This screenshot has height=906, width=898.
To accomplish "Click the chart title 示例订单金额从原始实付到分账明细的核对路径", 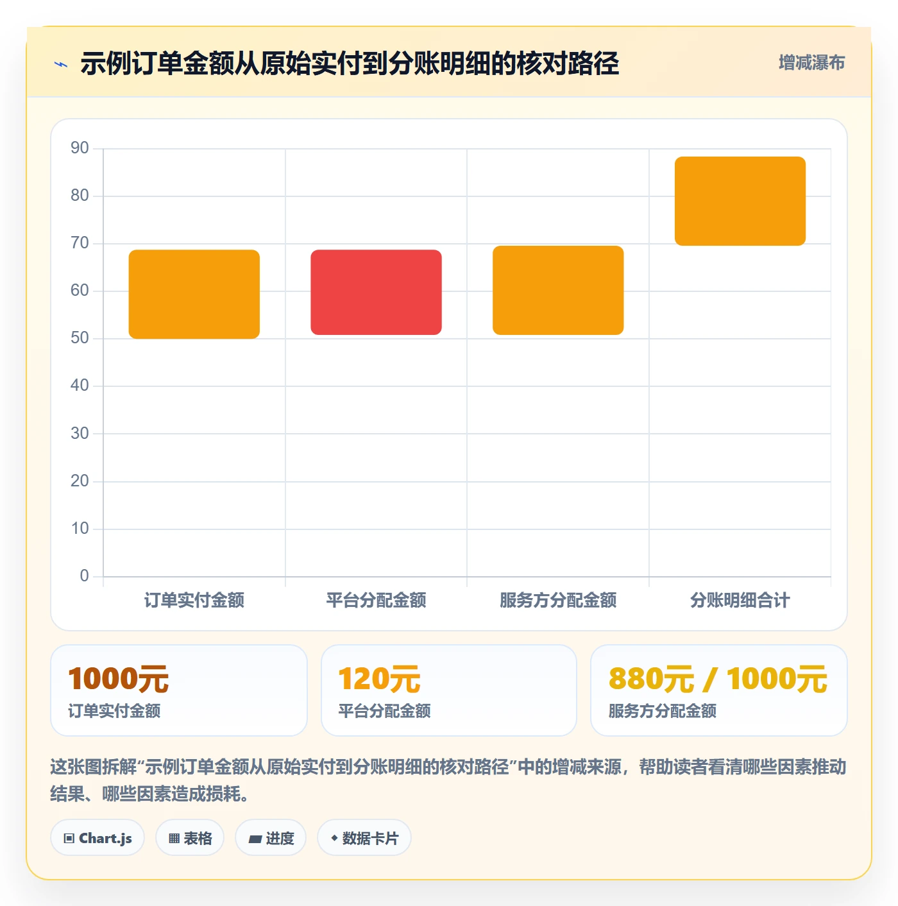I will pos(350,64).
